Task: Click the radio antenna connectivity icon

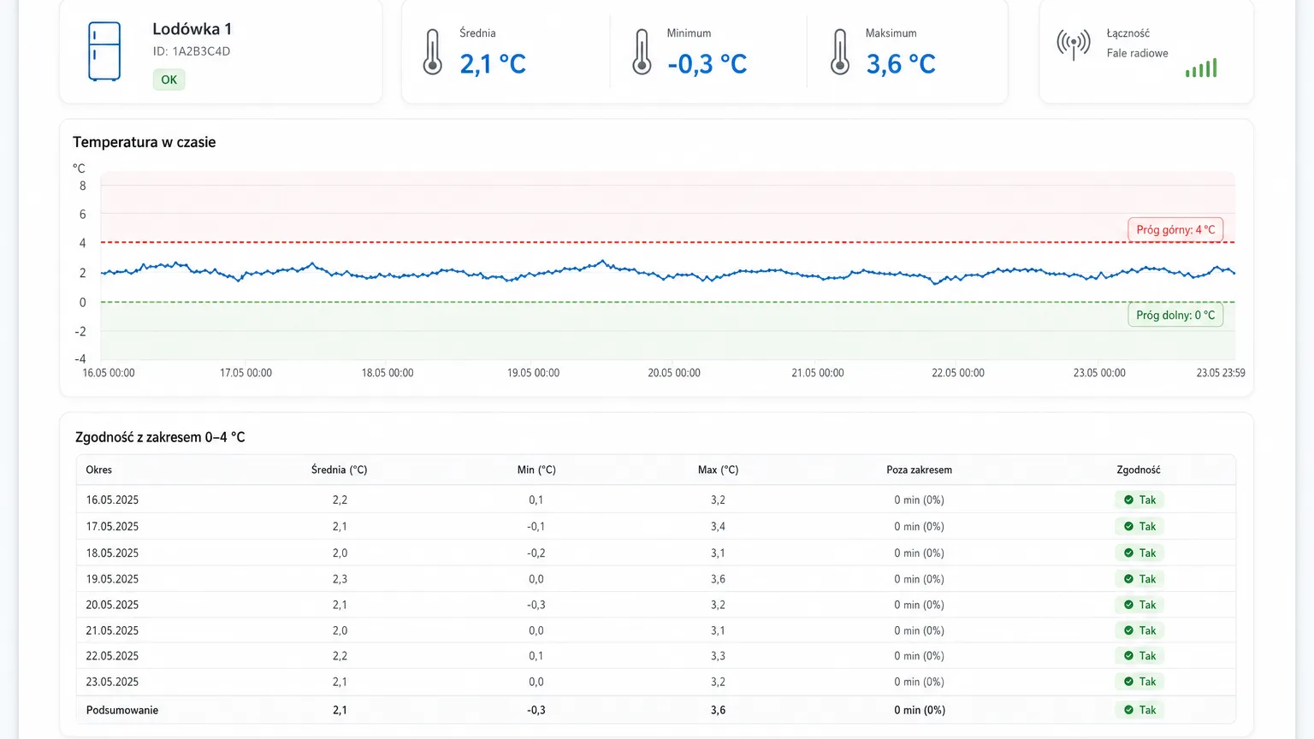Action: (1074, 44)
